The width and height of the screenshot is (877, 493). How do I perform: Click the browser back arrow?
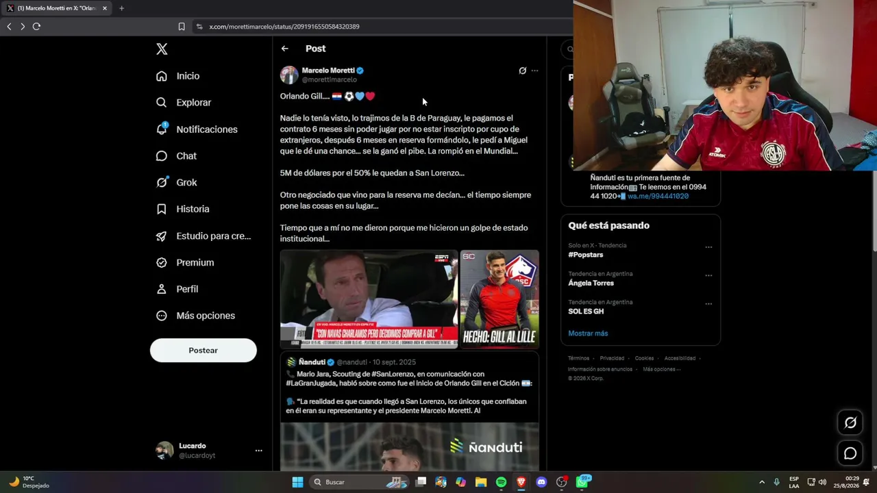tap(9, 27)
